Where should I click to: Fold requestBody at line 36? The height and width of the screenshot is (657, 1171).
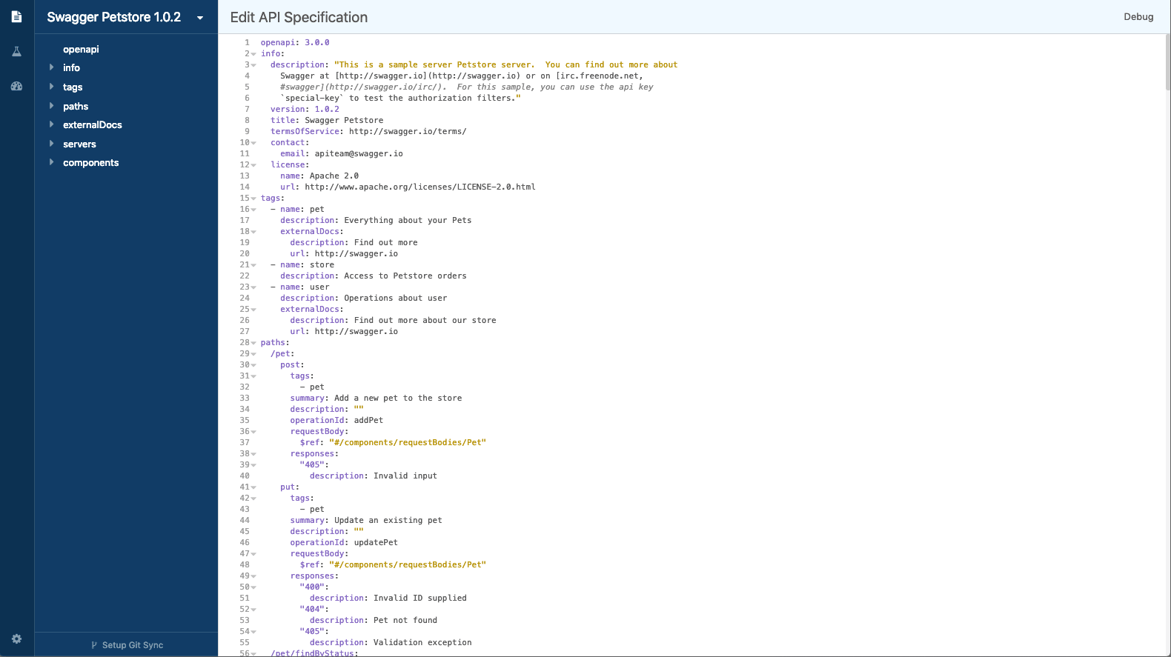[253, 432]
